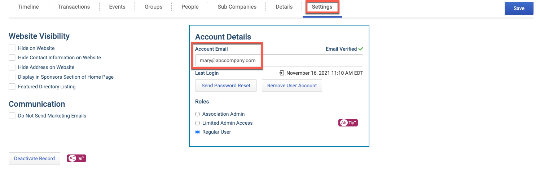Go to the Sub Companies tab
This screenshot has width=540, height=171.
coord(237,7)
